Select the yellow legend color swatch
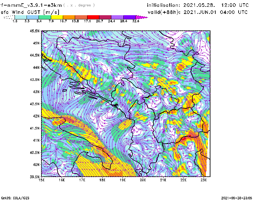The height and width of the screenshot is (200, 259). (x=57, y=17)
